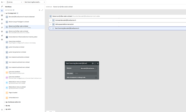The image size is (186, 112).
Task: Expand the pag workflow folder
Action: click(5, 106)
